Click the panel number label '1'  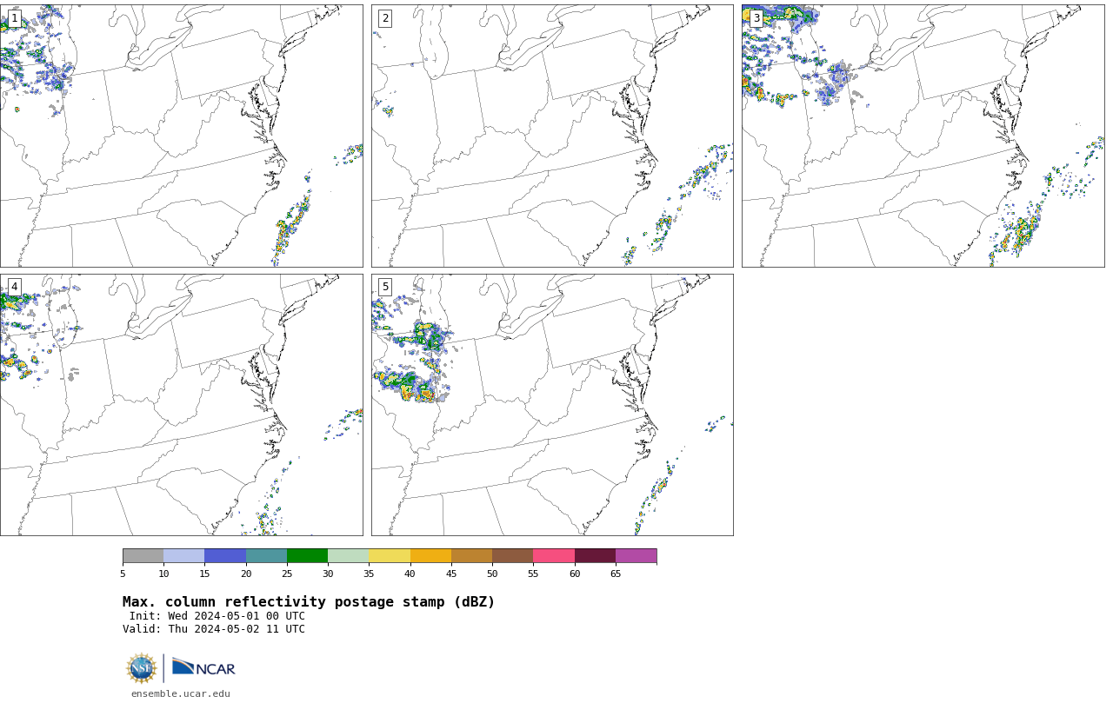[14, 18]
